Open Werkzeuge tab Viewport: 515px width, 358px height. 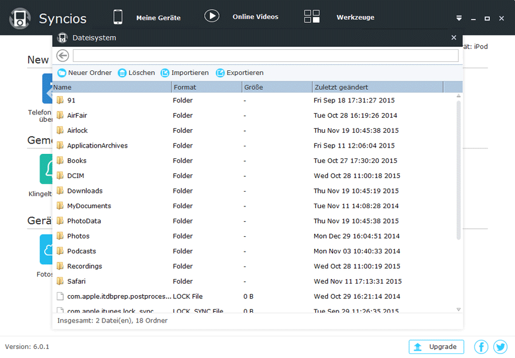(355, 17)
